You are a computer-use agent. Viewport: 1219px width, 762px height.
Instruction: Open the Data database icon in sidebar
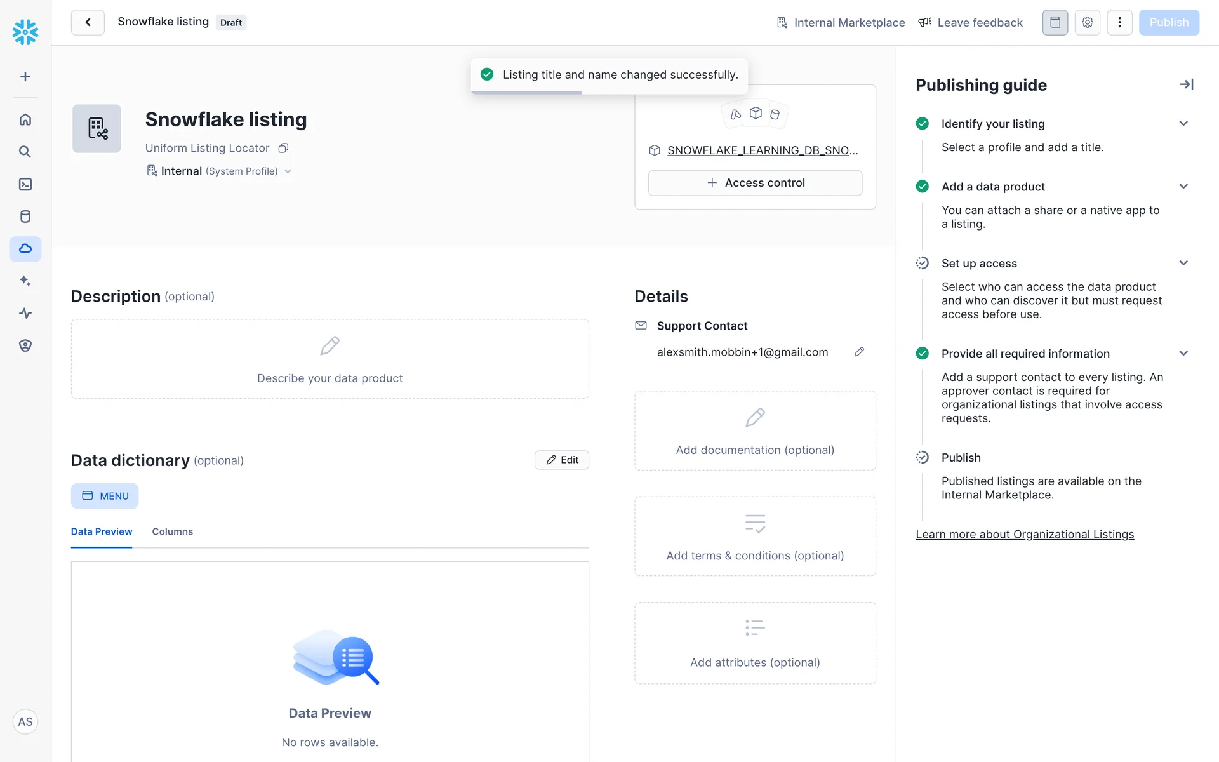click(x=25, y=217)
